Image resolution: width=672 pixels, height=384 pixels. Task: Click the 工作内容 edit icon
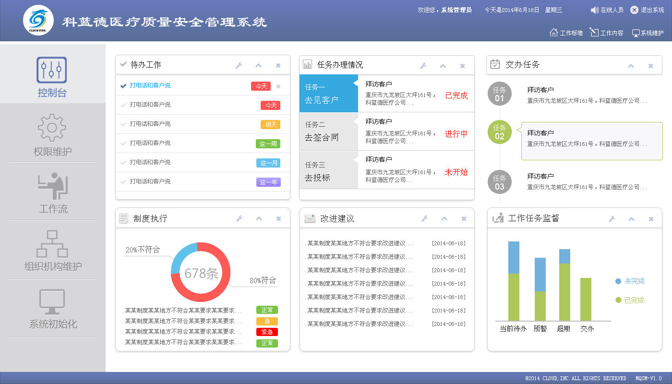pos(594,33)
